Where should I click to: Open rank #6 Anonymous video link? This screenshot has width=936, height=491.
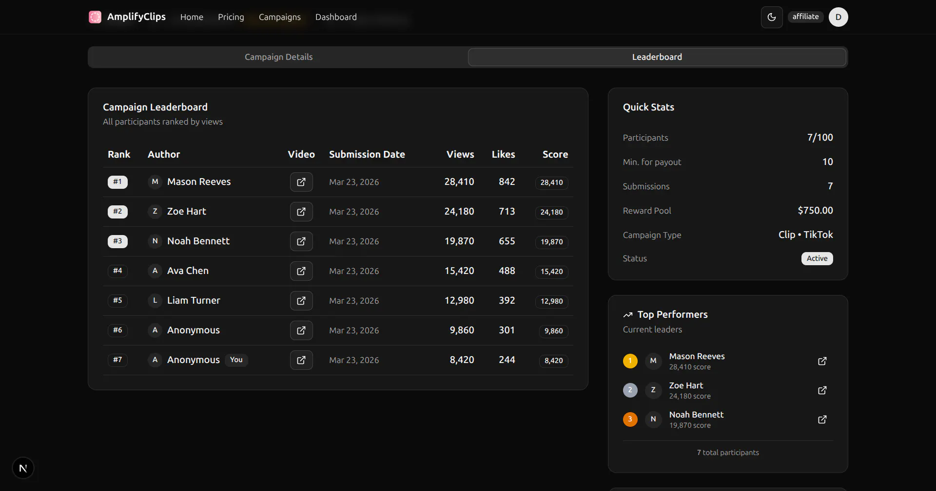click(301, 330)
